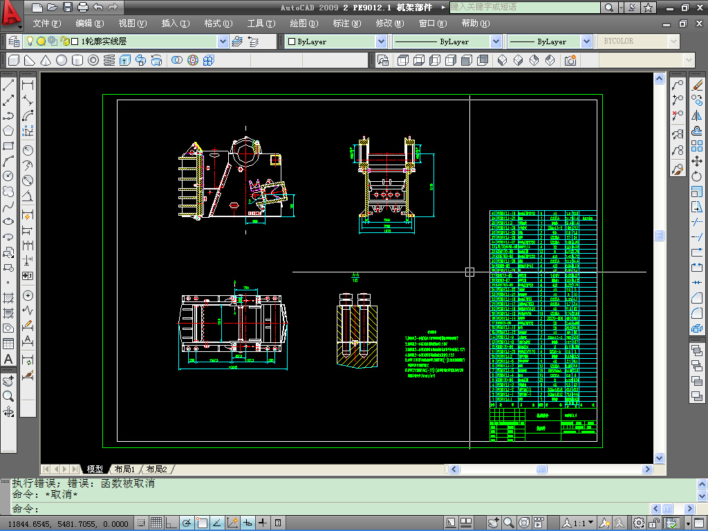Open the Layer Properties Manager icon
This screenshot has height=531, width=708.
pos(13,41)
